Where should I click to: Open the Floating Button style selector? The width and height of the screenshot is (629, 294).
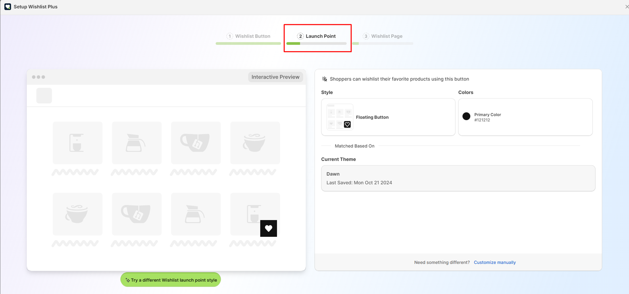tap(388, 117)
